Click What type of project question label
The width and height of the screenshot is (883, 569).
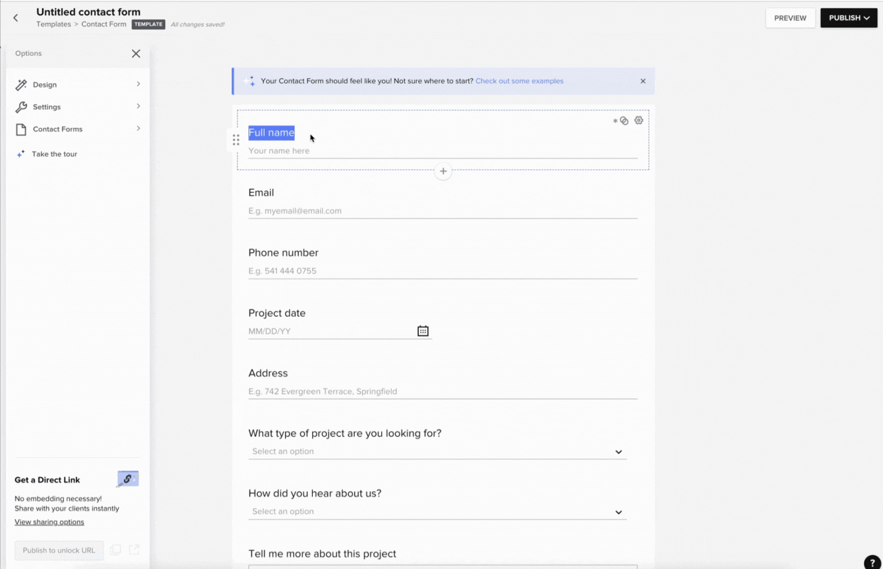(345, 433)
